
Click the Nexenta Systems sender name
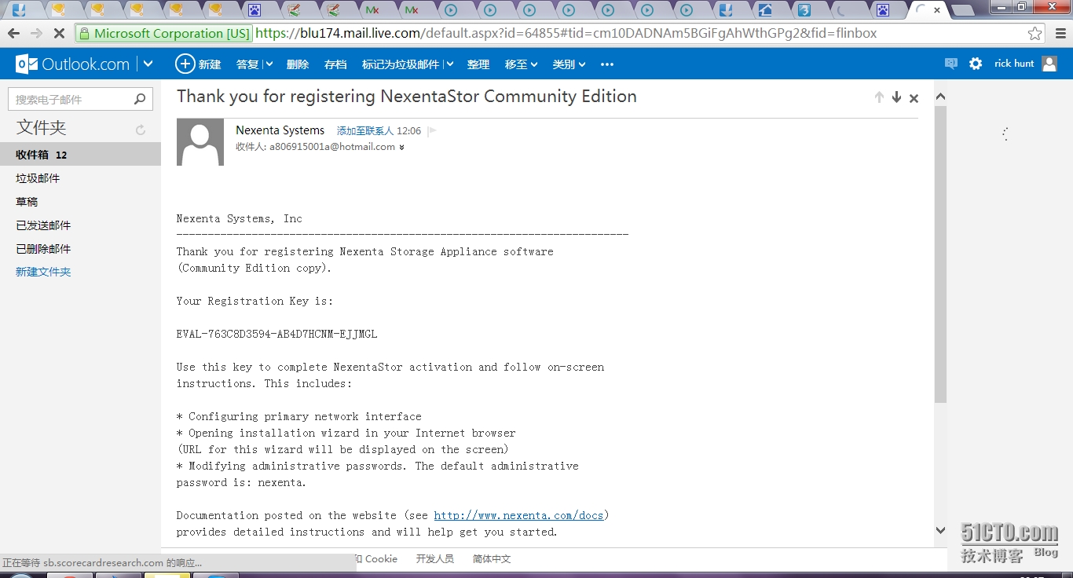coord(280,130)
